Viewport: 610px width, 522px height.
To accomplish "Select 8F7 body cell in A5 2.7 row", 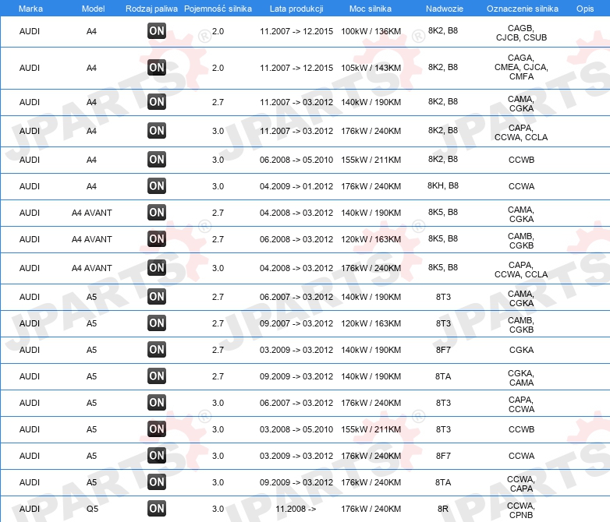I will pos(443,350).
